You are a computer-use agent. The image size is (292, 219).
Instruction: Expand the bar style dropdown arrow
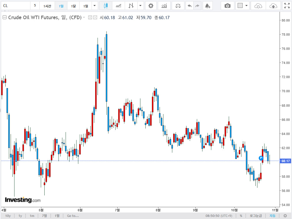(140, 6)
